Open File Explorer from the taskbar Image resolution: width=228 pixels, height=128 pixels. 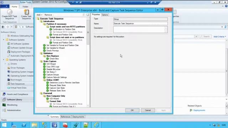tap(34, 125)
